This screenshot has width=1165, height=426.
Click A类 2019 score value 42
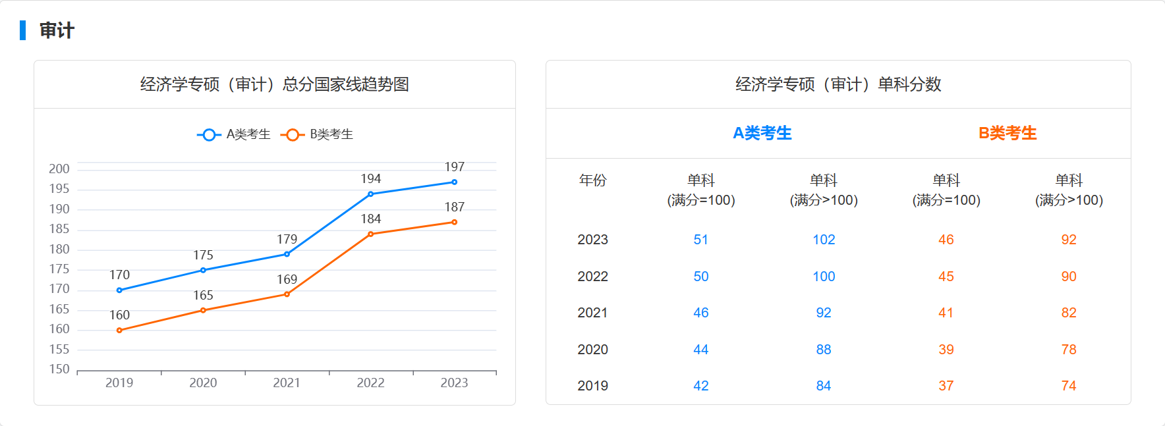(700, 386)
